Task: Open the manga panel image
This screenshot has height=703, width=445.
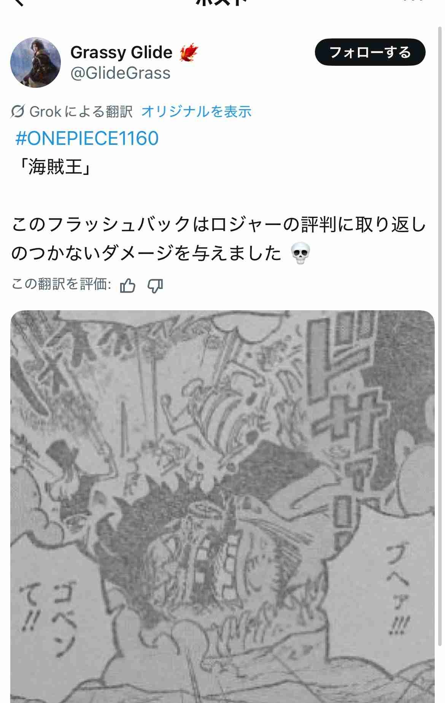Action: pyautogui.click(x=222, y=506)
